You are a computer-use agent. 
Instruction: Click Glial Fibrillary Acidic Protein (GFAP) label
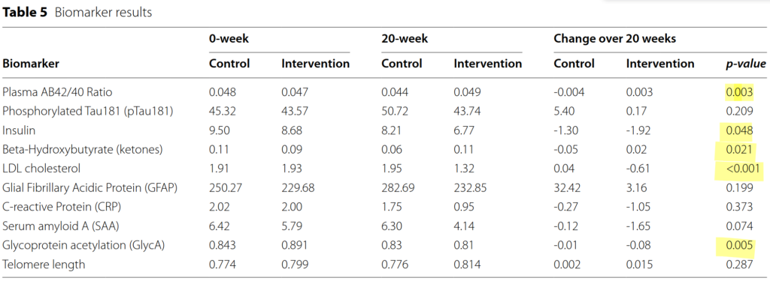click(90, 188)
